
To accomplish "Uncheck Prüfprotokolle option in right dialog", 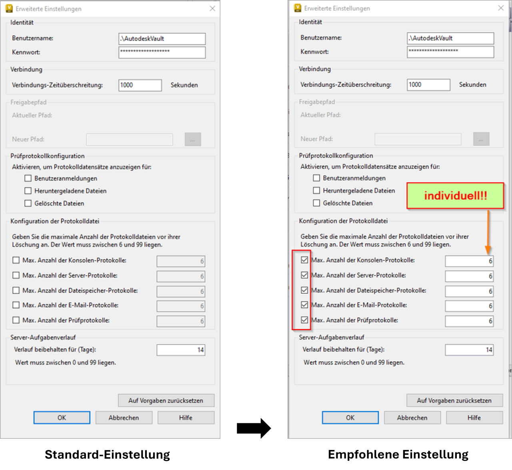I will [304, 320].
